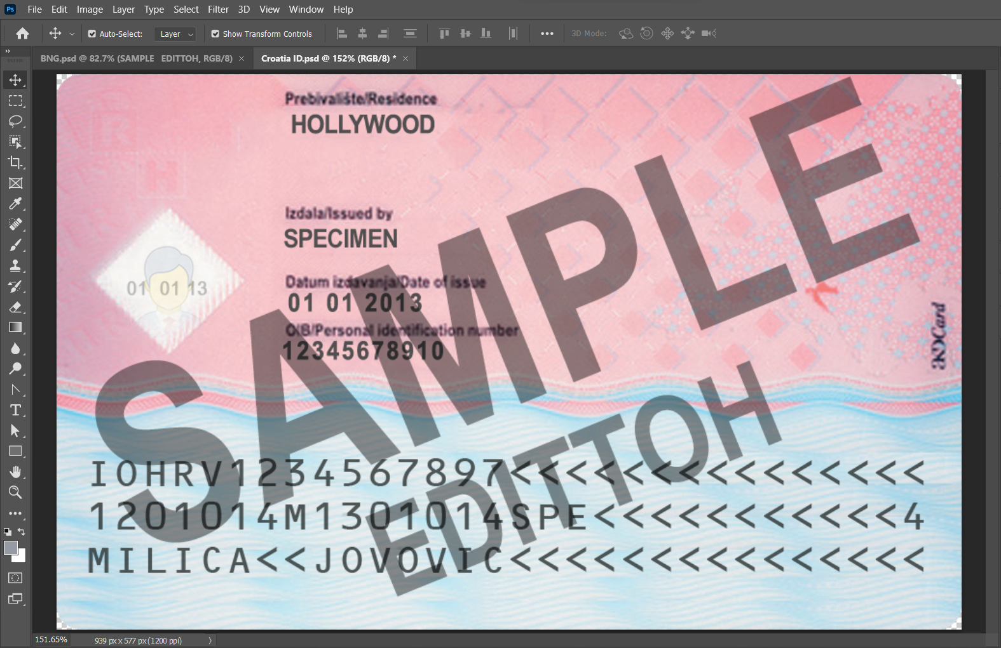Select the Move tool in toolbar
The image size is (1001, 648).
pyautogui.click(x=15, y=80)
